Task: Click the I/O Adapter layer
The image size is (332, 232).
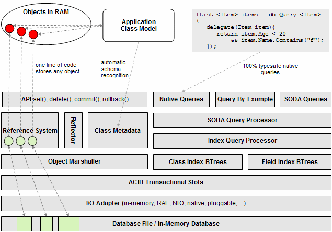Action: [x=166, y=203]
